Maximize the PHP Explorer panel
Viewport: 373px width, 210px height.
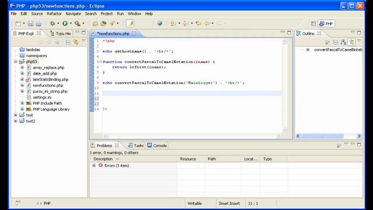click(83, 33)
